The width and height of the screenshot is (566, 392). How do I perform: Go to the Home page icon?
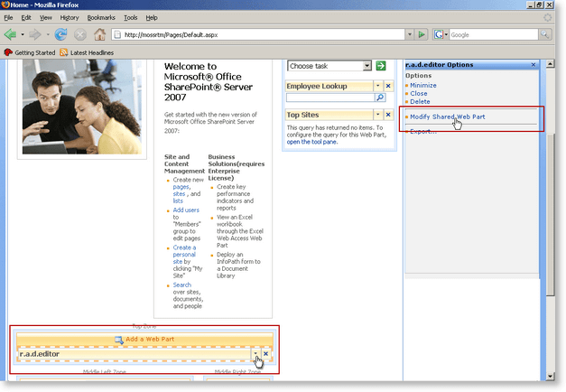(x=99, y=34)
